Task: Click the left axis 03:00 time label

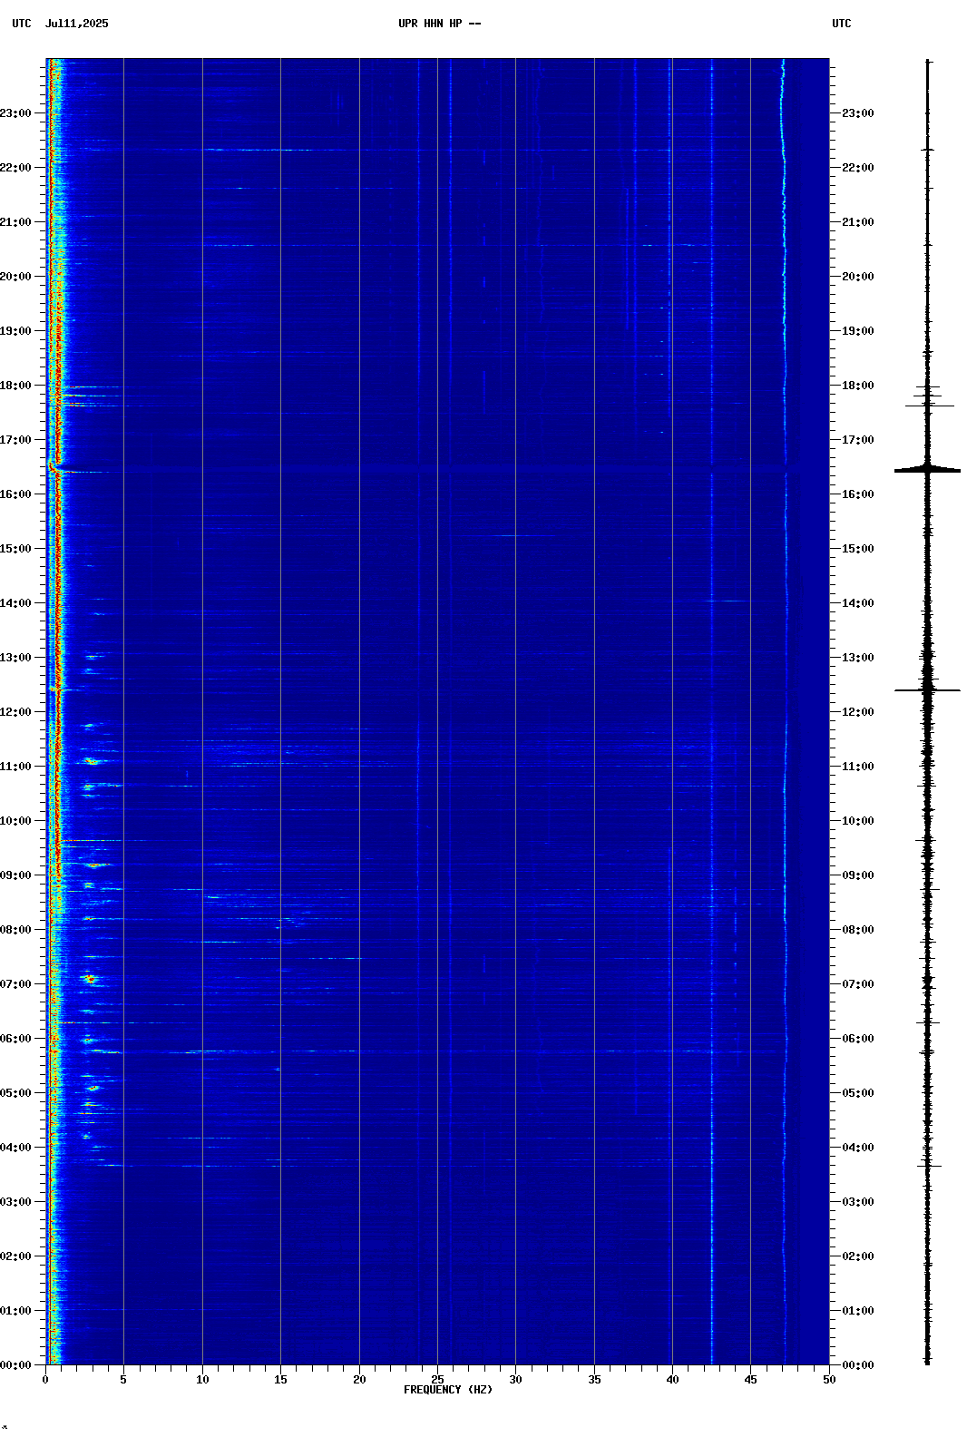Action: tap(15, 1202)
